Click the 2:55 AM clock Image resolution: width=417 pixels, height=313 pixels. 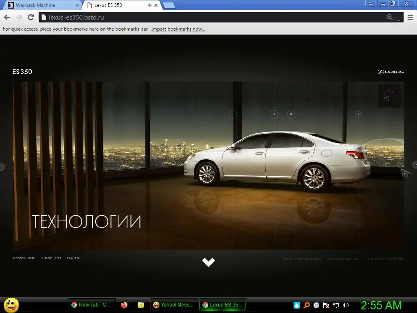pos(381,305)
